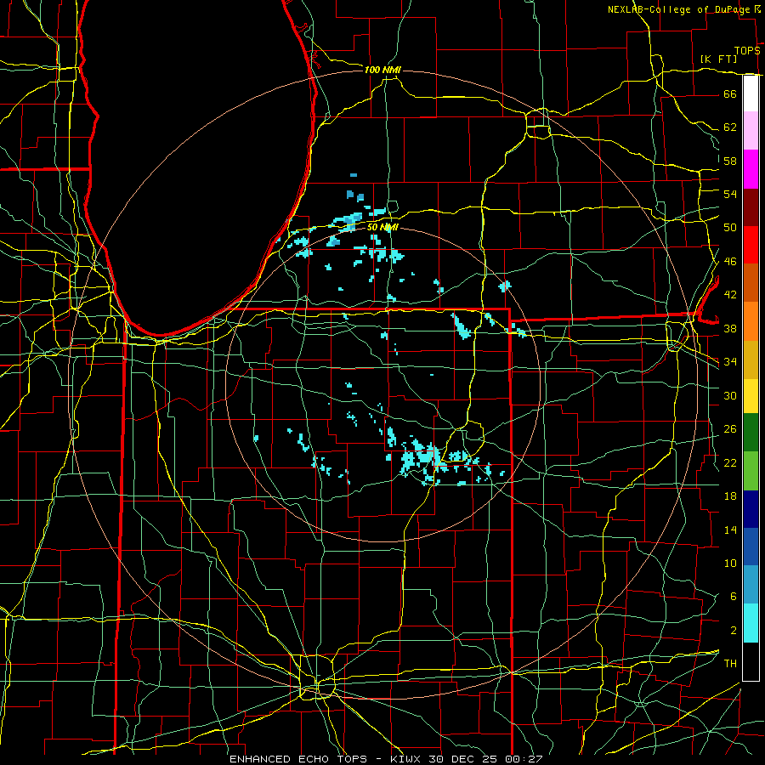Click the light green legend swatch
This screenshot has width=765, height=765.
click(x=751, y=471)
